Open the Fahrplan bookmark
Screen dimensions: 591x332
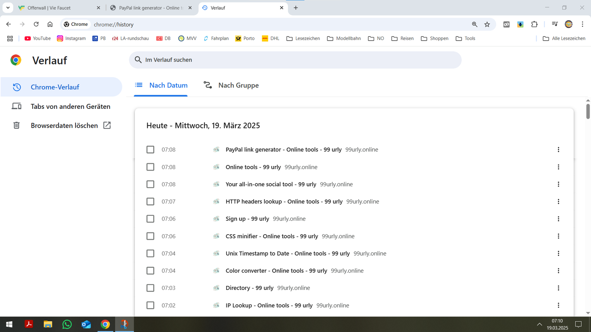pos(216,38)
